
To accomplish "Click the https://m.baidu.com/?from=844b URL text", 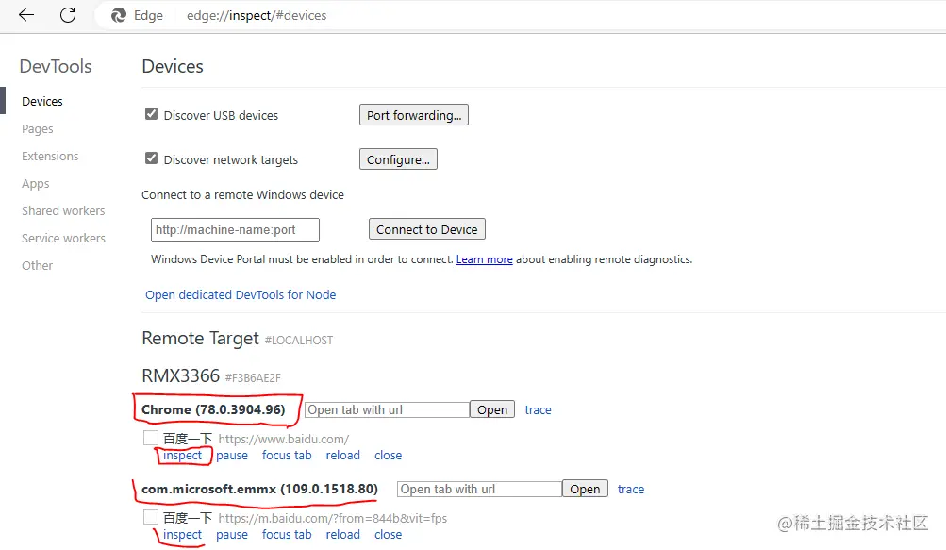I will tap(332, 518).
